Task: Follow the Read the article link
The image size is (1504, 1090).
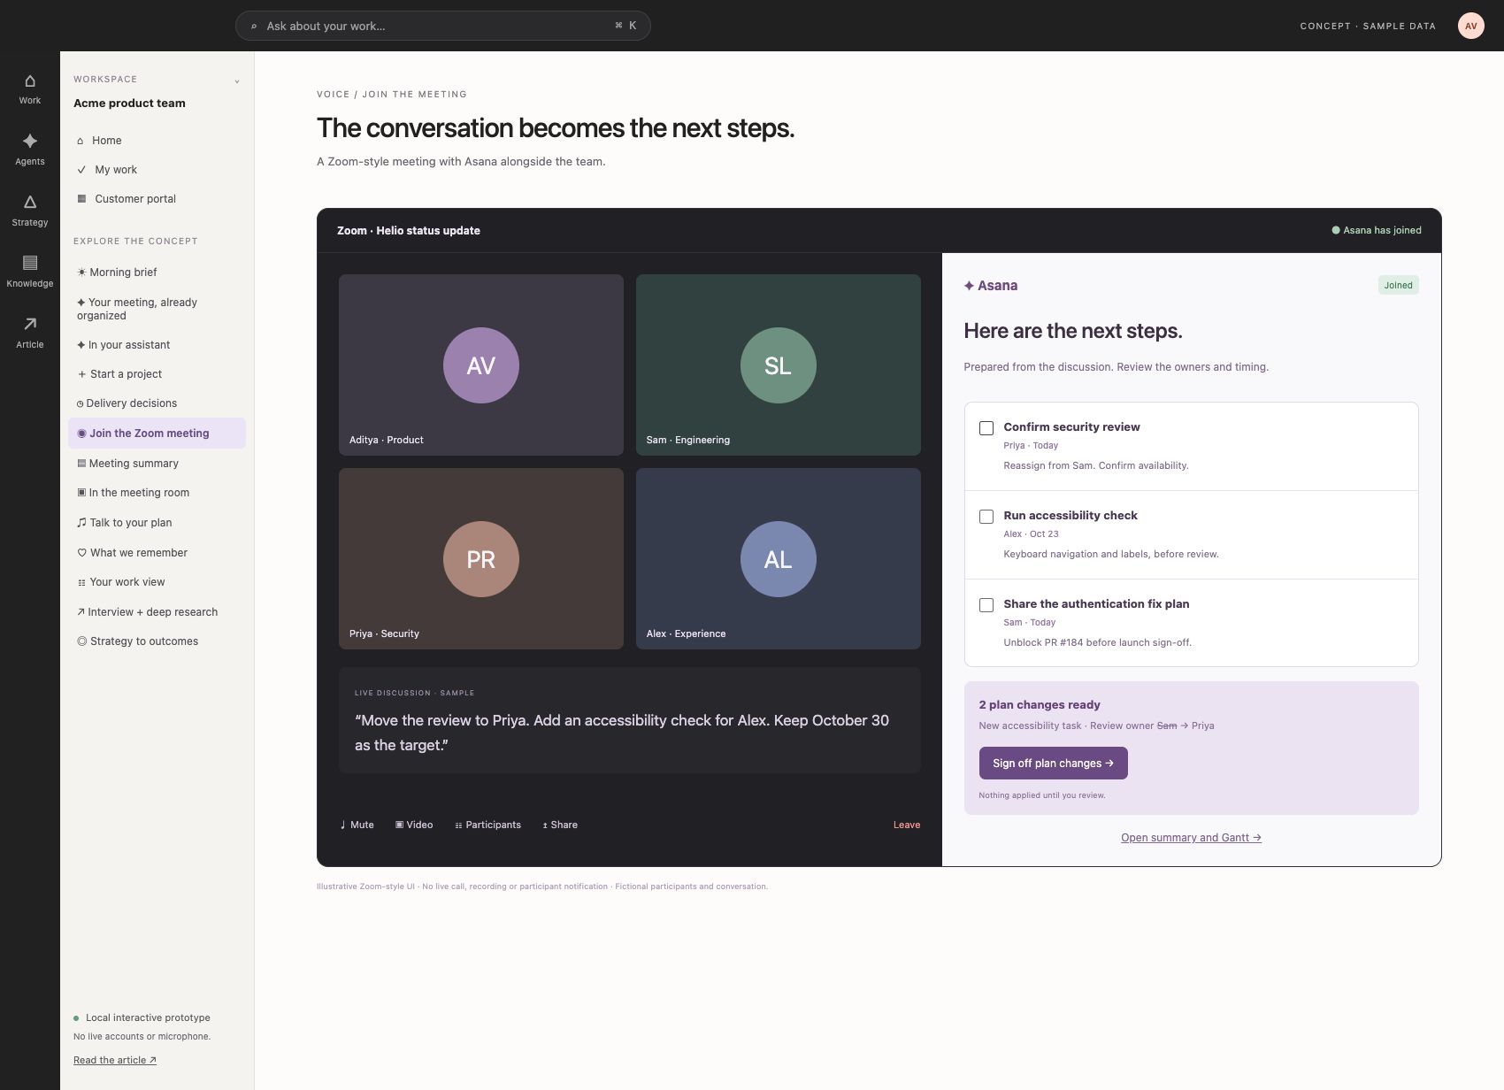Action: click(x=115, y=1060)
